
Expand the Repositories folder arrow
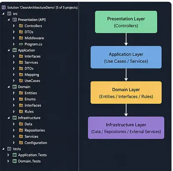pyautogui.click(x=14, y=130)
